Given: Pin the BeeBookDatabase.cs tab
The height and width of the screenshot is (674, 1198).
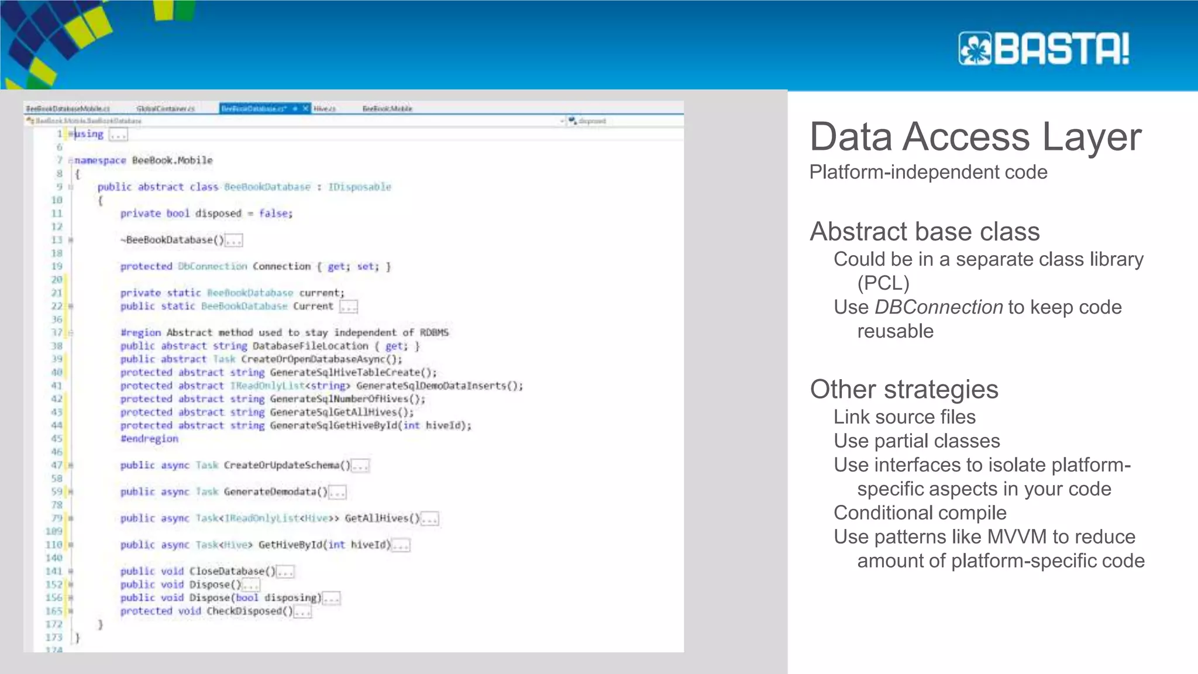Looking at the screenshot, I should (x=295, y=108).
